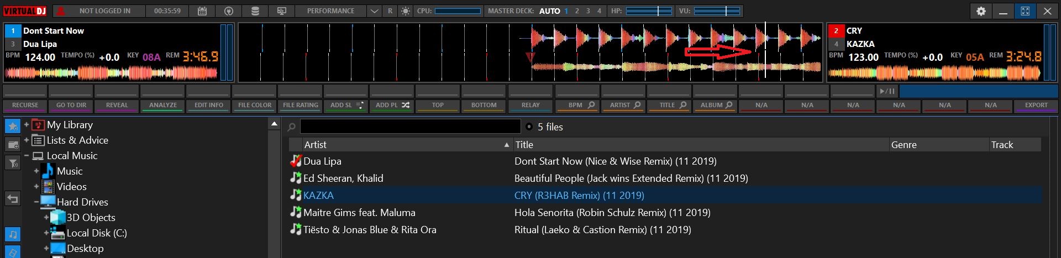Select deck 2 red number badge

coord(836,31)
